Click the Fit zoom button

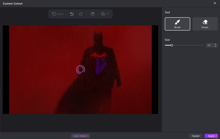[105, 14]
